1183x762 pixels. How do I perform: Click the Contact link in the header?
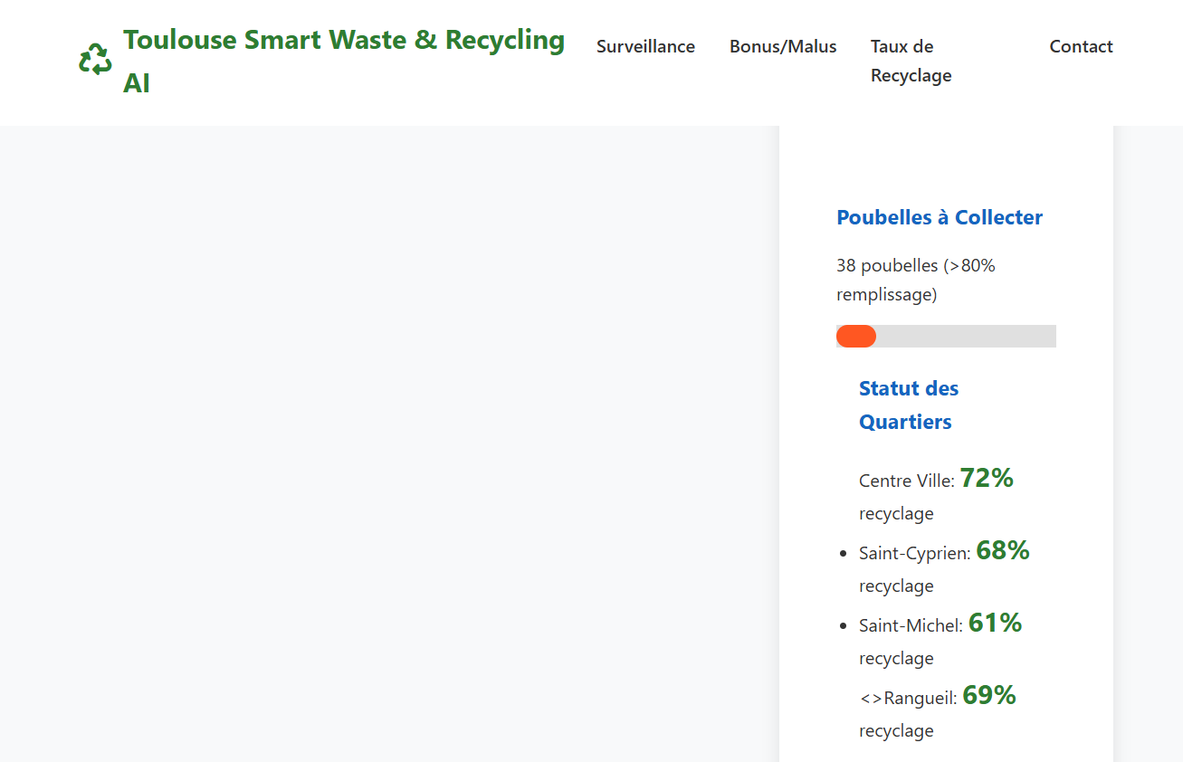pyautogui.click(x=1081, y=46)
